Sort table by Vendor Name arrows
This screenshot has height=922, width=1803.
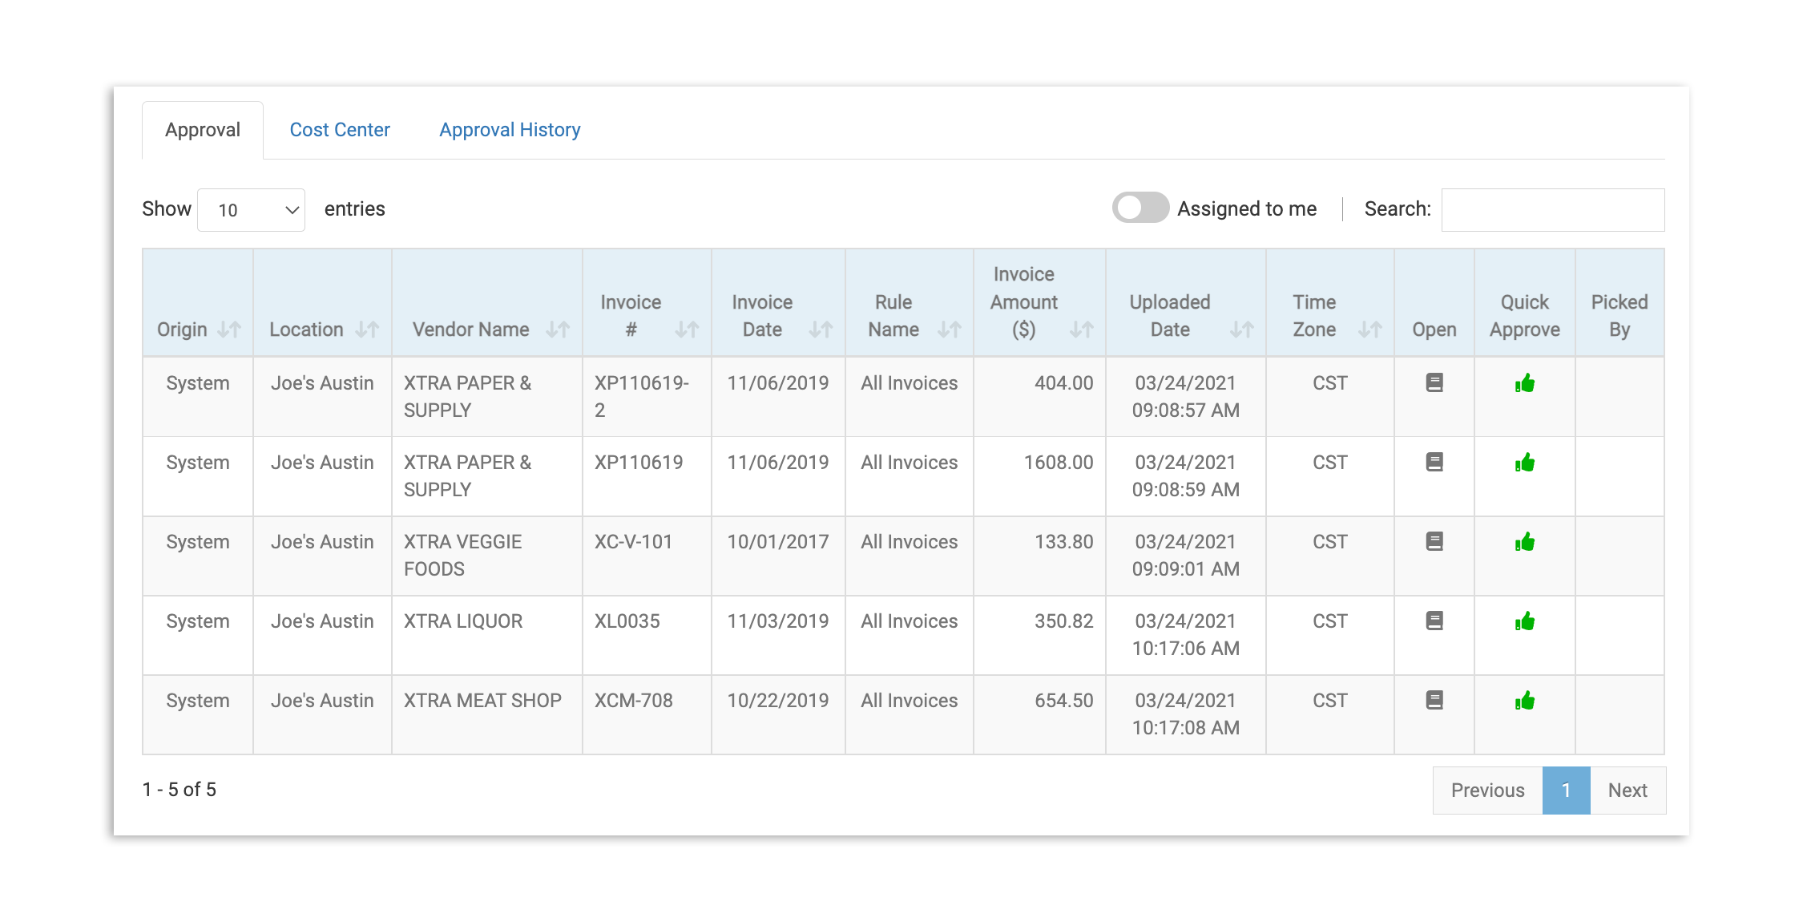point(558,330)
